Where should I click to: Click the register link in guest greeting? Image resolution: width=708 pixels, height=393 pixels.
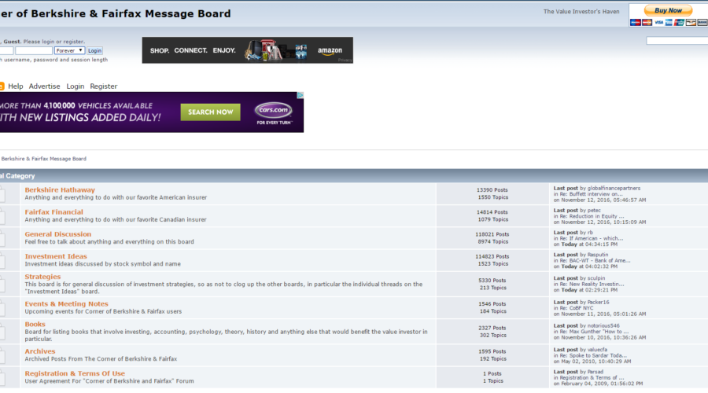(73, 42)
